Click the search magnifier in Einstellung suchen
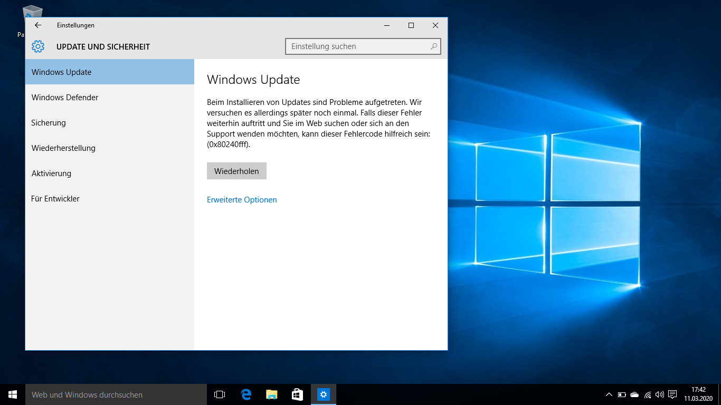 [434, 46]
